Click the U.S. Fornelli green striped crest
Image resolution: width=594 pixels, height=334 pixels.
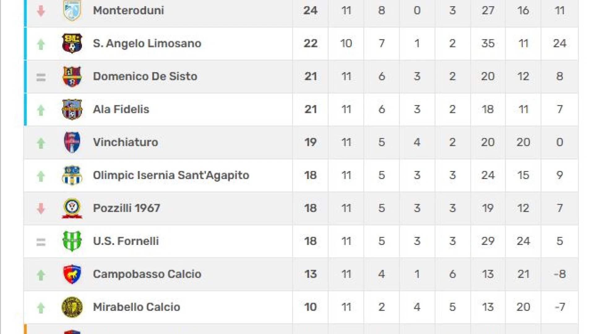pyautogui.click(x=72, y=241)
